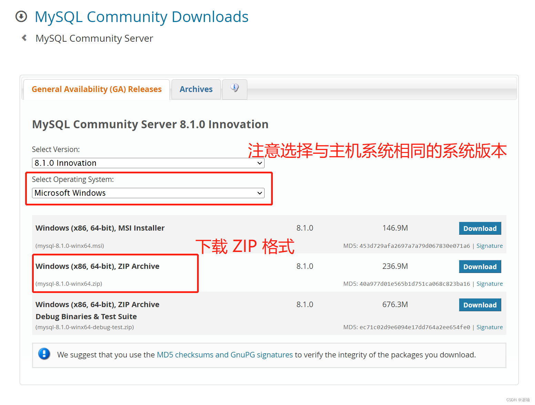Click the MySQL Community Server 8.1.0 Innovation heading

[x=150, y=124]
